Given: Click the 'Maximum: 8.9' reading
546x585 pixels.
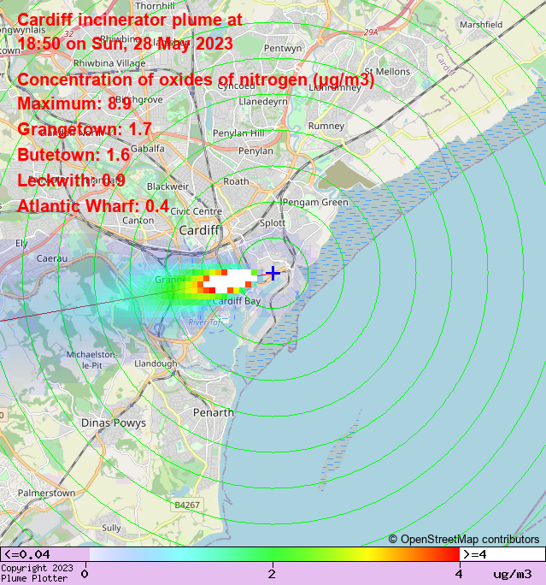Looking at the screenshot, I should [x=74, y=103].
